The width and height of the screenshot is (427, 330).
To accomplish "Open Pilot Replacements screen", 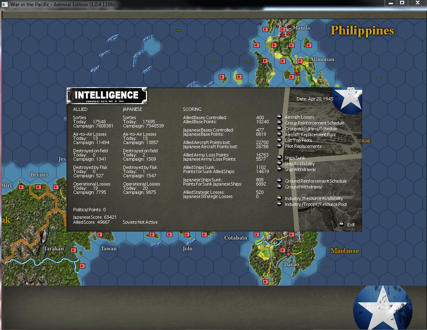I will [x=303, y=147].
